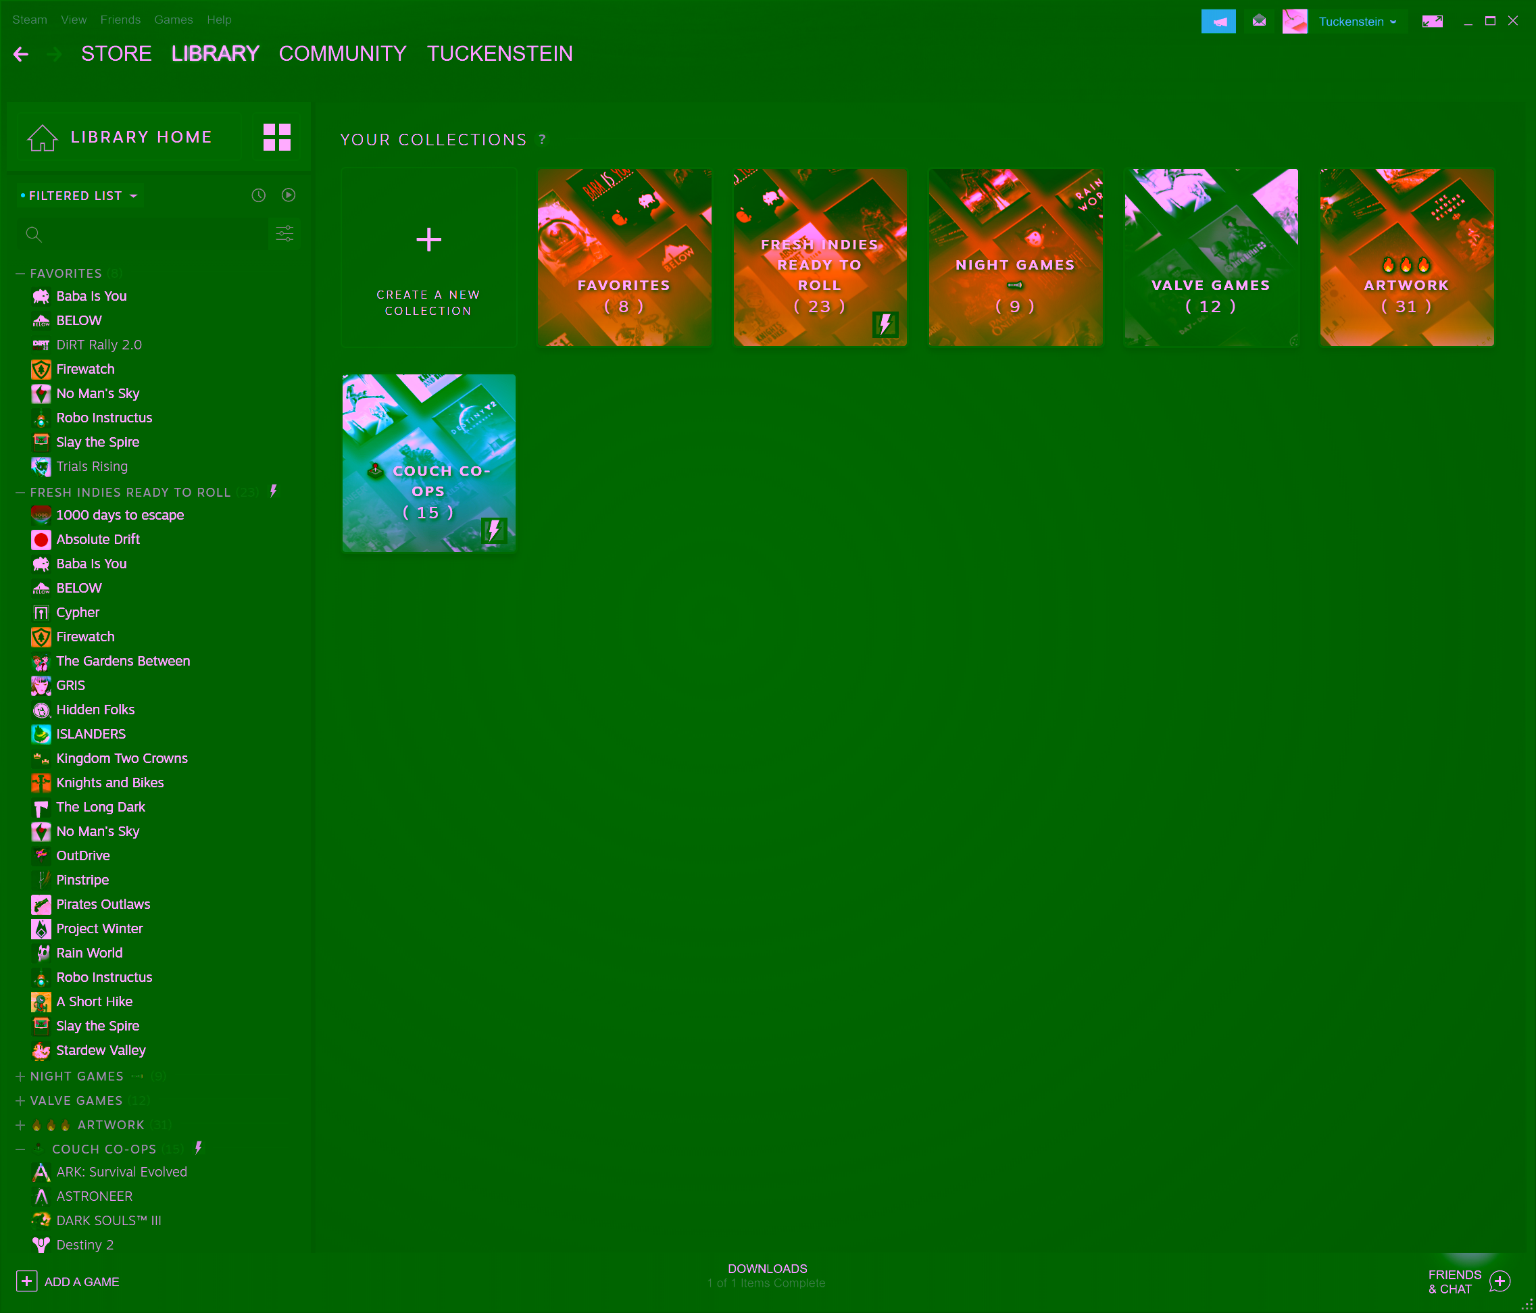Open the Artwork collection tile
This screenshot has height=1313, width=1536.
(x=1407, y=257)
